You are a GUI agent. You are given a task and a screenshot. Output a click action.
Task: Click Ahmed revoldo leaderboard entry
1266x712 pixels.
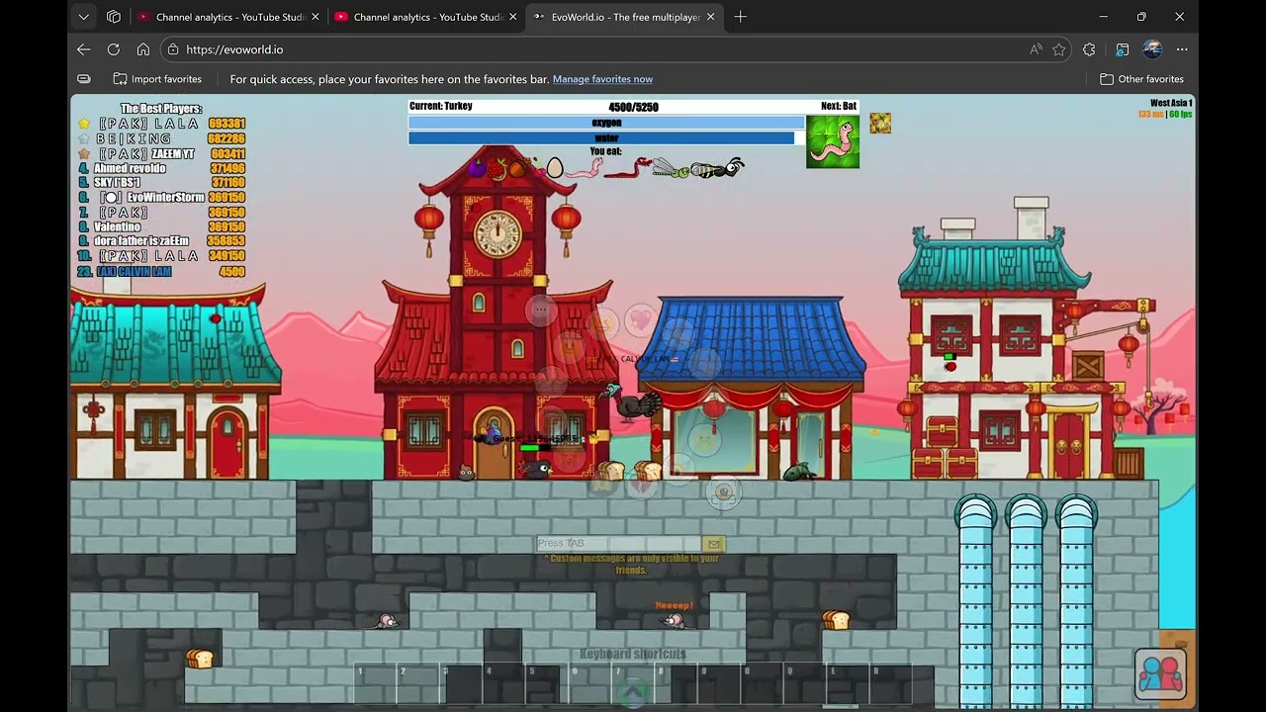(162, 168)
